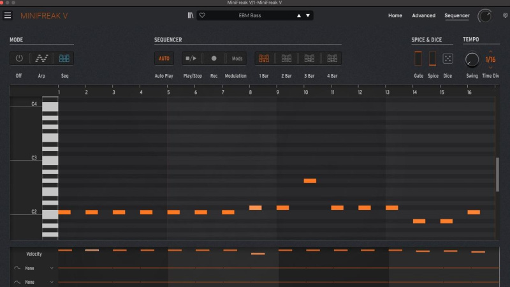The image size is (510, 287).
Task: Set sequence length to 4 Bar
Action: [x=332, y=58]
